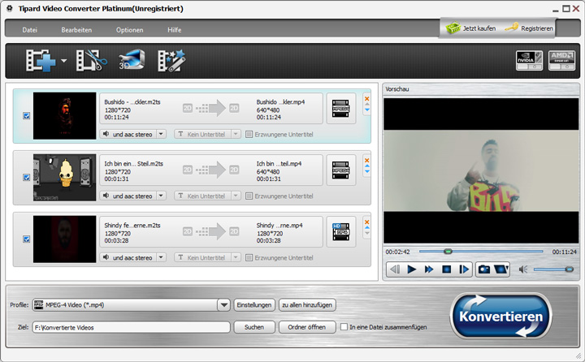The width and height of the screenshot is (585, 362).
Task: Click the 2D to 2D arrow in Bushido row
Action: [210, 108]
